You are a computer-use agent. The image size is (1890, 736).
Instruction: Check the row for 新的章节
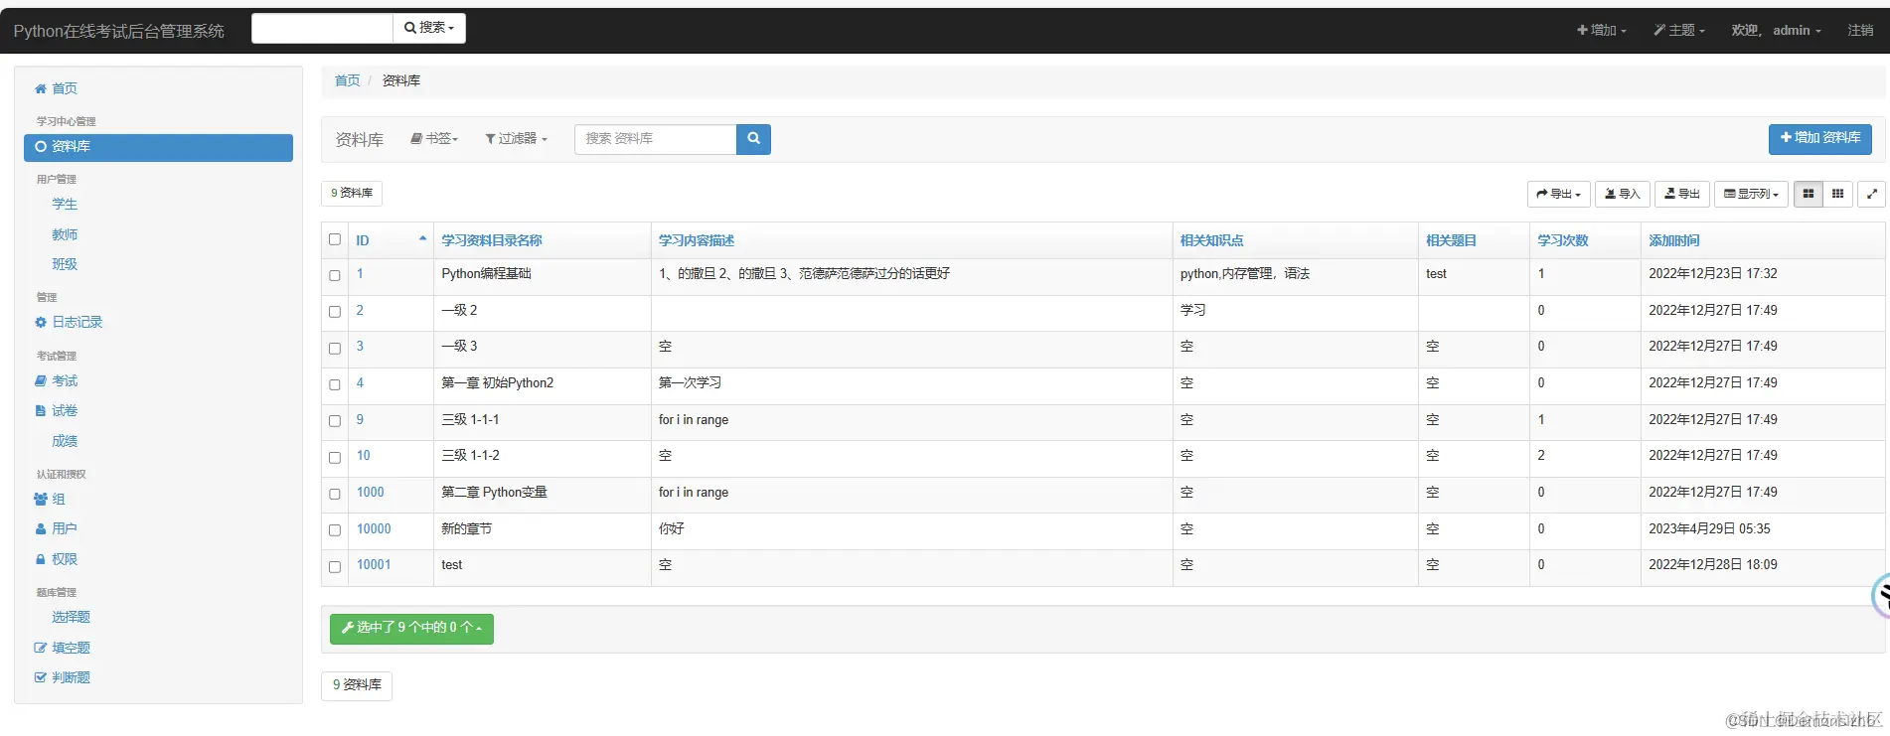[335, 530]
